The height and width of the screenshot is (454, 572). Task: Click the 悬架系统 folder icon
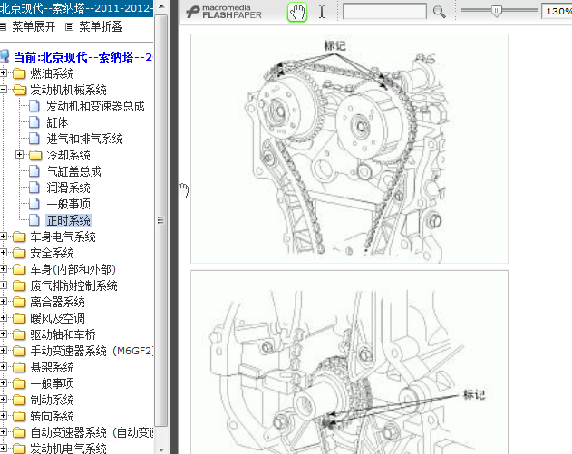tap(19, 367)
